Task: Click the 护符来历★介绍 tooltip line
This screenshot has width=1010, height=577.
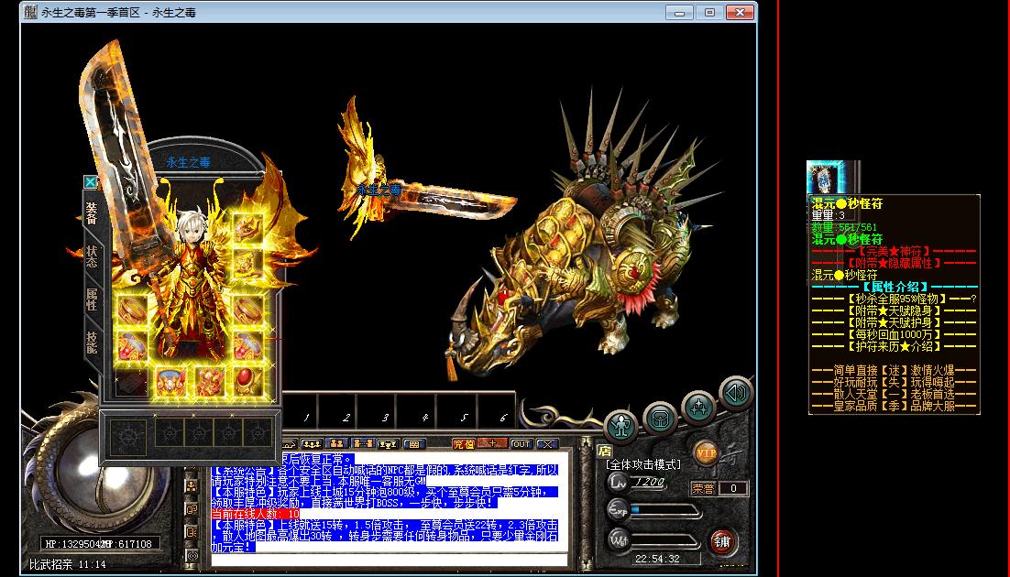Action: pos(894,346)
